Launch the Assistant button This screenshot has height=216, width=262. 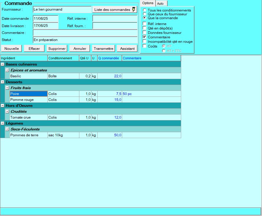(x=127, y=49)
